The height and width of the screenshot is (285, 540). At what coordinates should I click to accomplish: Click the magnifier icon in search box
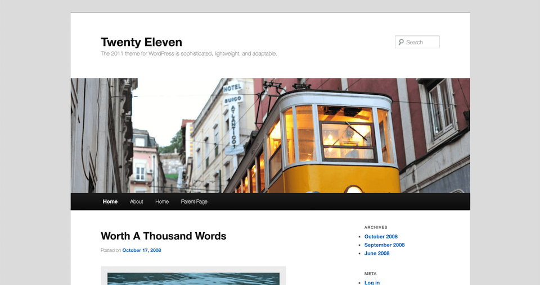click(x=400, y=42)
